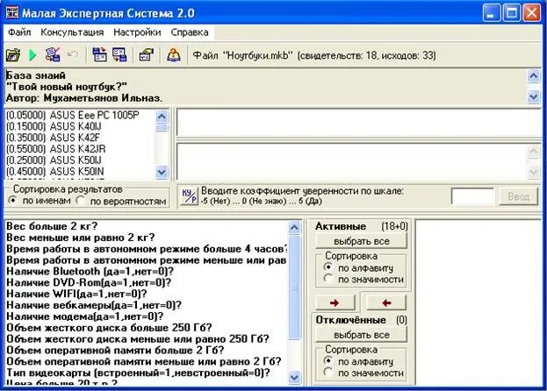547x391 pixels.
Task: Select 'Объем жесткого диска больше 250 Гб?'
Action: click(109, 328)
